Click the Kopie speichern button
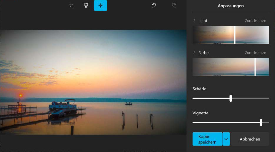The height and width of the screenshot is (152, 275). tap(207, 139)
